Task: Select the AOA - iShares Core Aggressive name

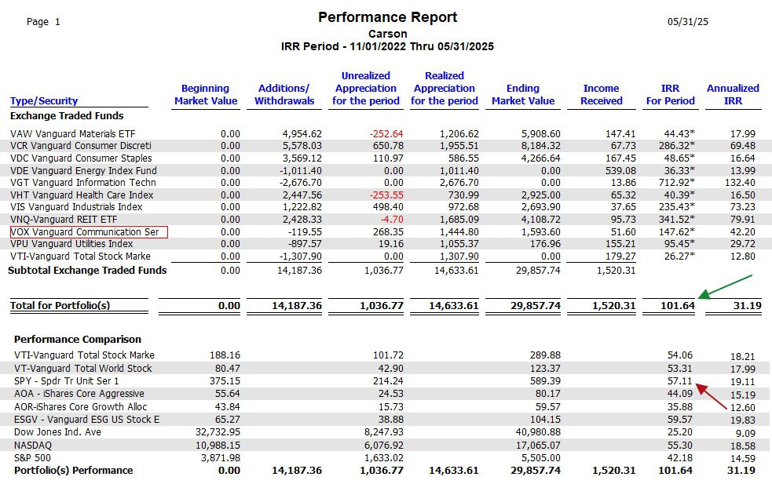Action: pyautogui.click(x=79, y=394)
